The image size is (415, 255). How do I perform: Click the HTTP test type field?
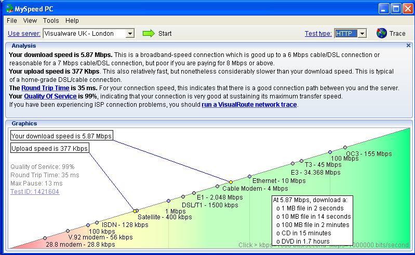(x=346, y=34)
